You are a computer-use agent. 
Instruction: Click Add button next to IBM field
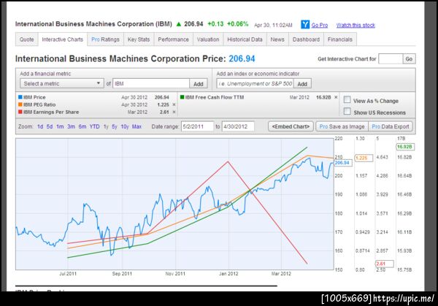[x=199, y=84]
